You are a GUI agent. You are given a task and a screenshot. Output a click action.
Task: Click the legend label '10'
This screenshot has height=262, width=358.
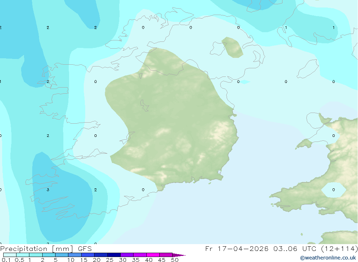coord(71,260)
